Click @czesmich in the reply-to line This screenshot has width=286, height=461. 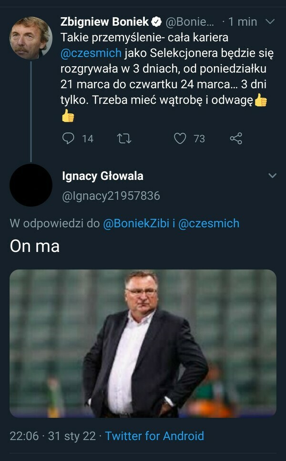(209, 223)
